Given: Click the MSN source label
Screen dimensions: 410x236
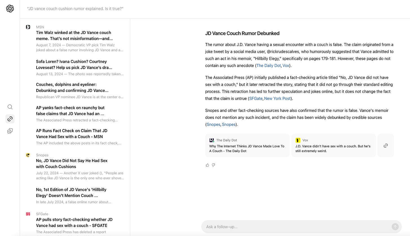Looking at the screenshot, I should pos(40,27).
